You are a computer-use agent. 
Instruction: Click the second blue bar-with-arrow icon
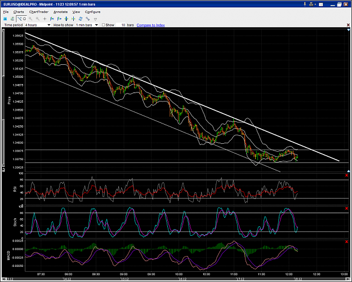[x=59, y=19]
